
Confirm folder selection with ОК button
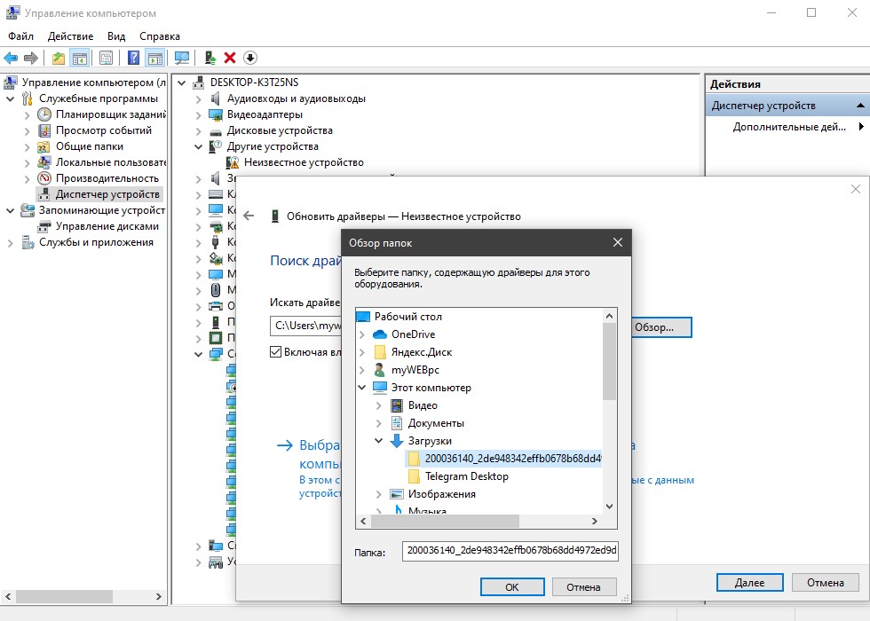coord(512,586)
